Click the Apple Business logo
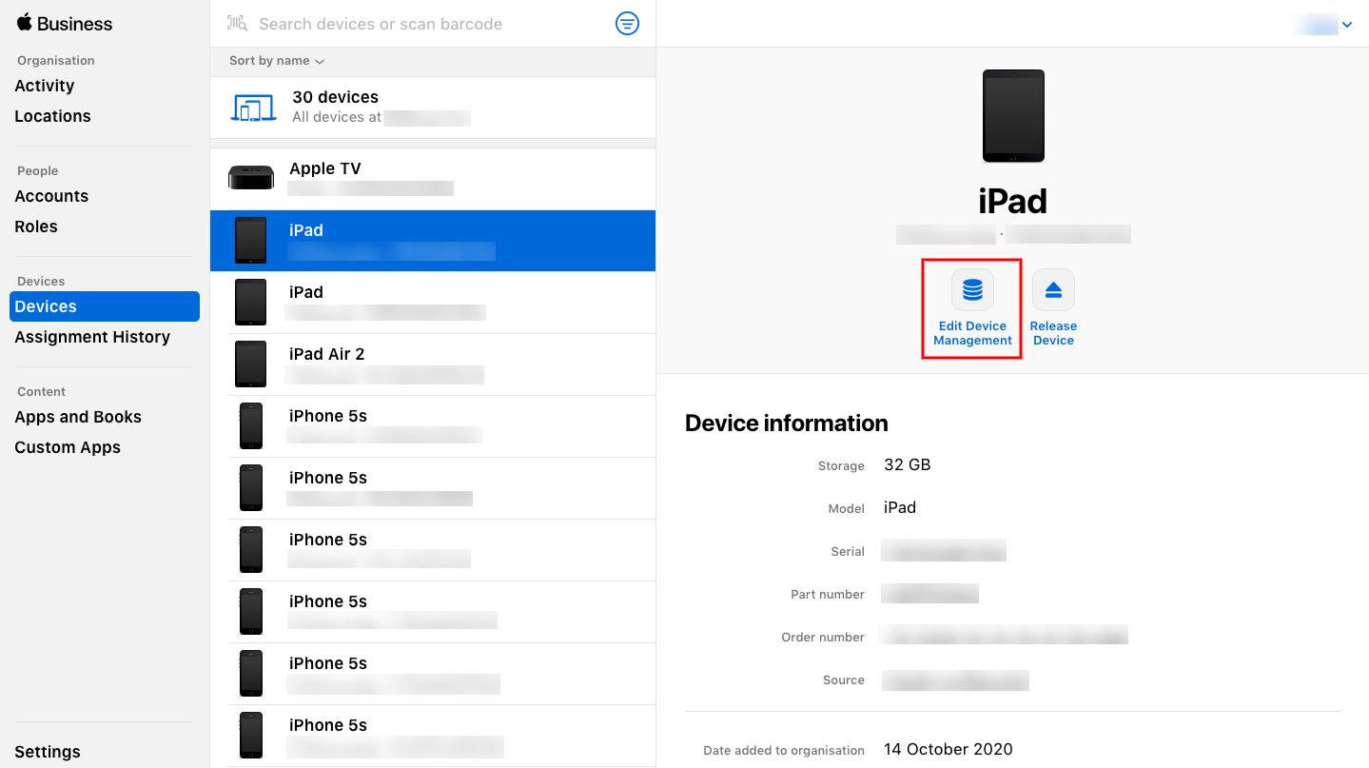1369x768 pixels. [64, 24]
